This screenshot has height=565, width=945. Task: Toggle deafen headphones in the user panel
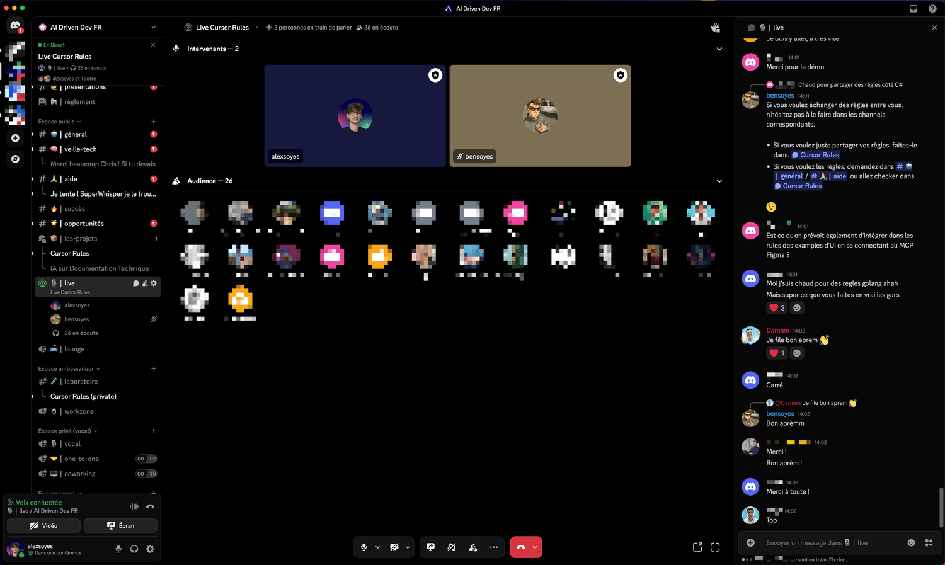click(x=134, y=549)
